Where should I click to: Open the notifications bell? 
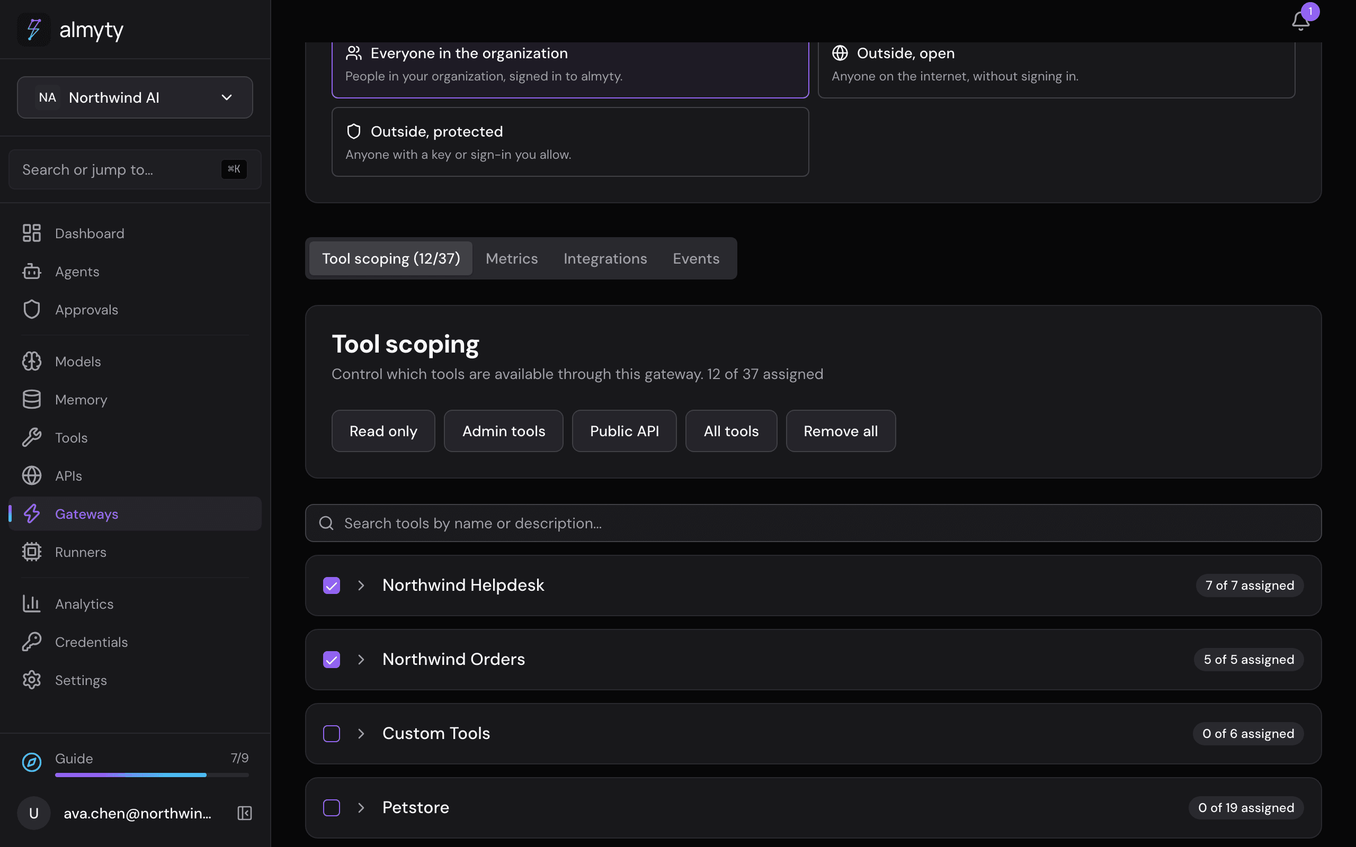point(1300,21)
